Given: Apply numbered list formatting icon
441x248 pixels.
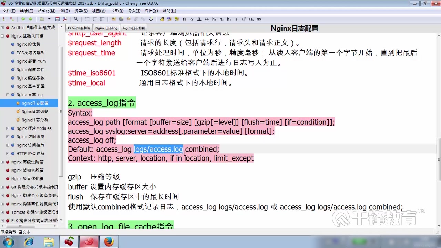Looking at the screenshot, I should tap(95, 19).
